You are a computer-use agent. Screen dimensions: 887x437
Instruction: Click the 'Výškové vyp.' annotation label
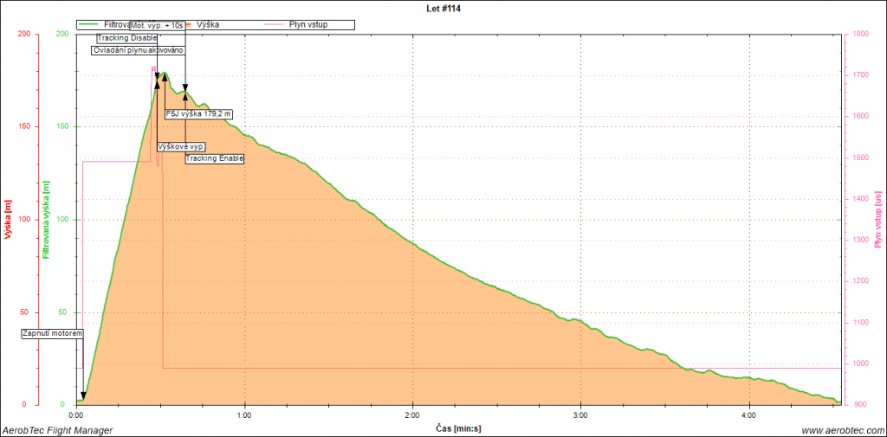pyautogui.click(x=180, y=147)
